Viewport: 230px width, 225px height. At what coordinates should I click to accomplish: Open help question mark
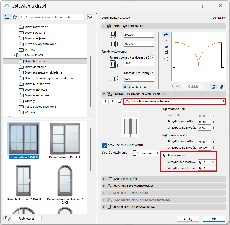pyautogui.click(x=202, y=6)
